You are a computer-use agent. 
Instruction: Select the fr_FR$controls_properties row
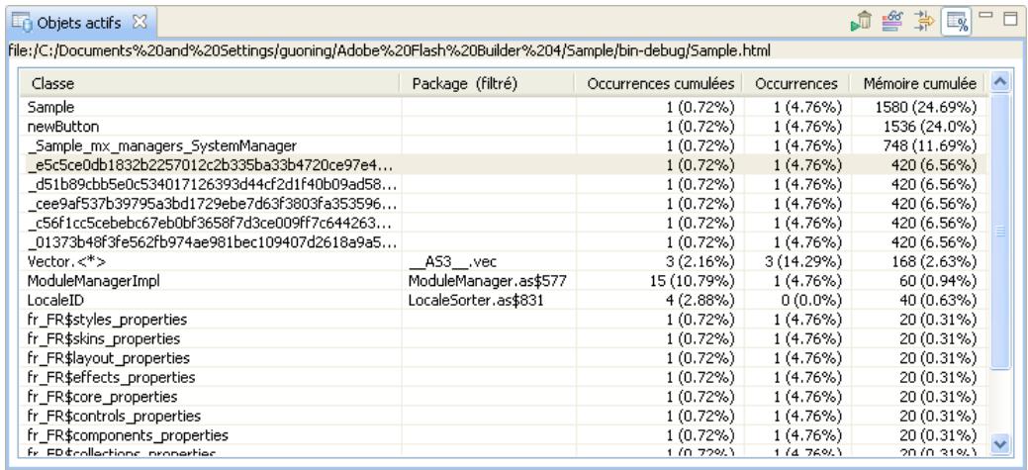point(506,417)
